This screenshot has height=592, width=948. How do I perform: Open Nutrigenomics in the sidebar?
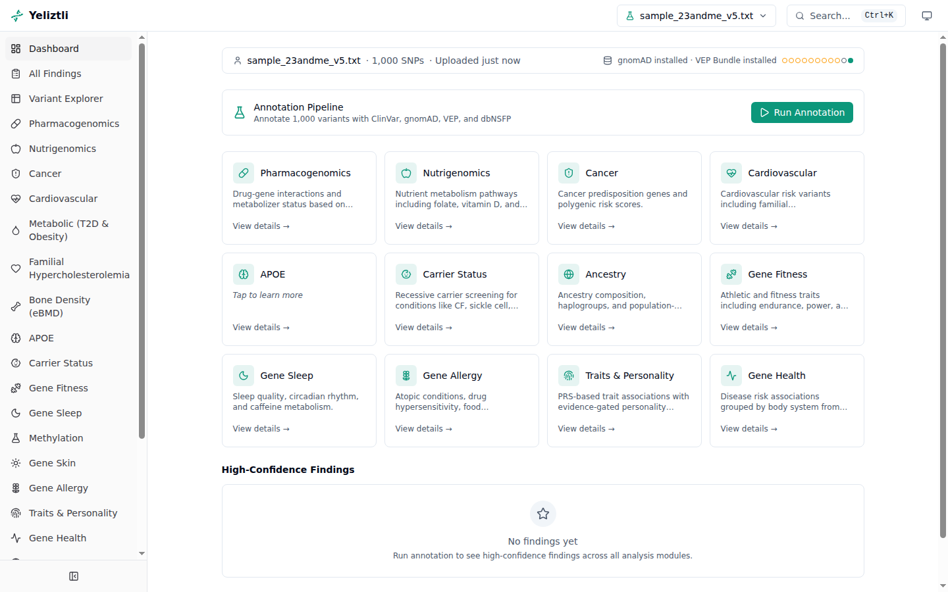click(68, 149)
